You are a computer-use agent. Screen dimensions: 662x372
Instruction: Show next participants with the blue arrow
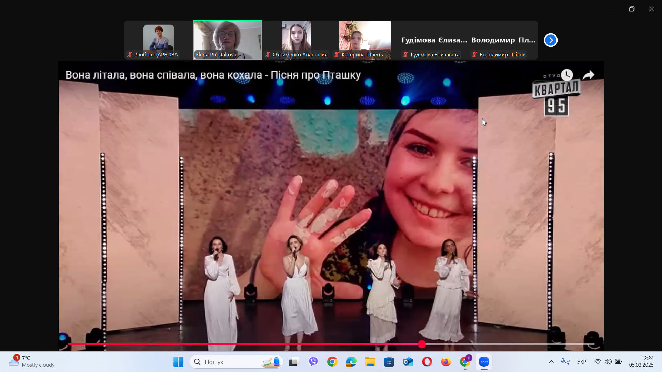point(551,40)
